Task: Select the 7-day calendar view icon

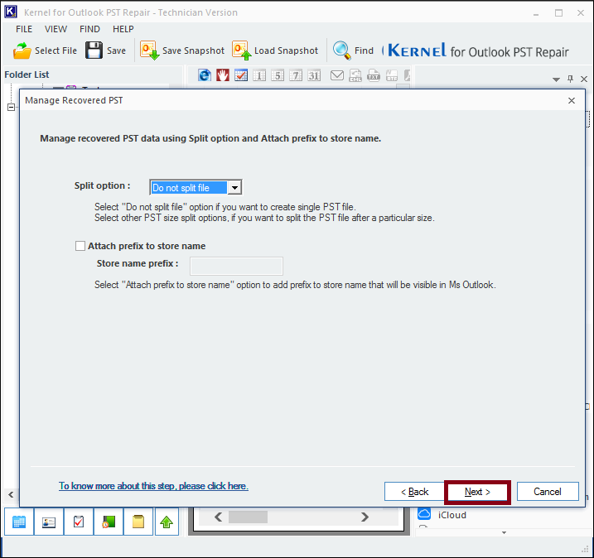Action: (296, 75)
